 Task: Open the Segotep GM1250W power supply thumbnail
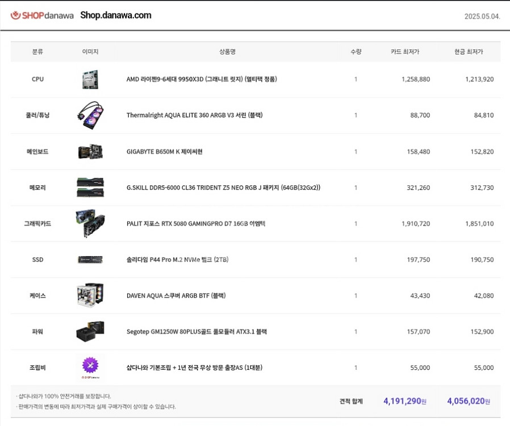click(x=90, y=331)
